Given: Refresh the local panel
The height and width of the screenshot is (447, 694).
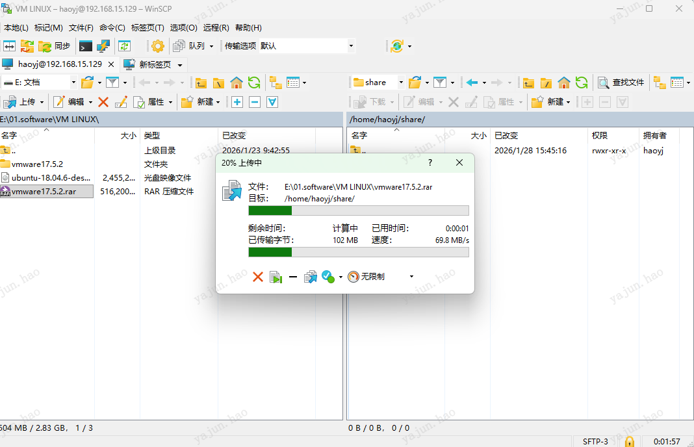Looking at the screenshot, I should tap(254, 83).
